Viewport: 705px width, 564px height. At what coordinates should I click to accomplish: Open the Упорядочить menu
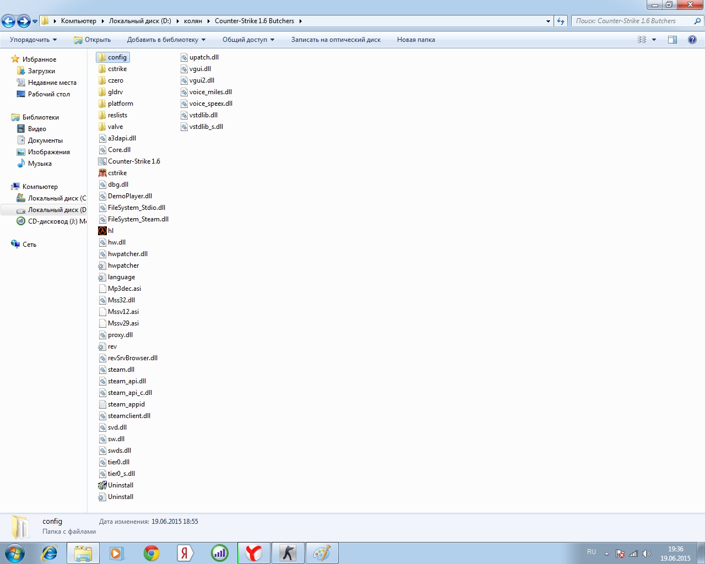pos(33,40)
